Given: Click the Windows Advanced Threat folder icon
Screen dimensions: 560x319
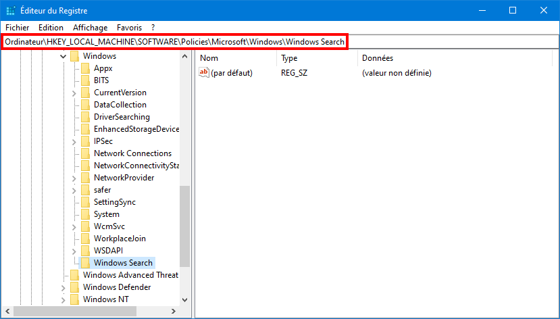Looking at the screenshot, I should coord(74,274).
